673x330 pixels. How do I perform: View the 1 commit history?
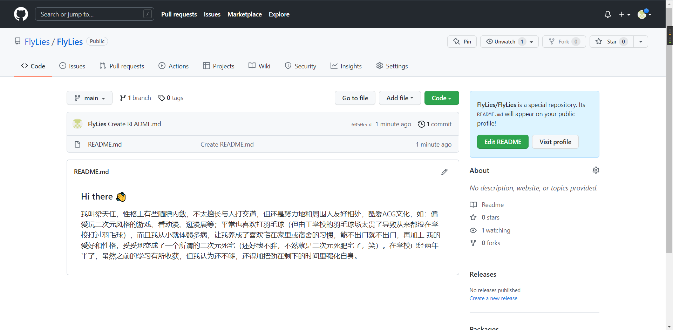click(x=435, y=124)
